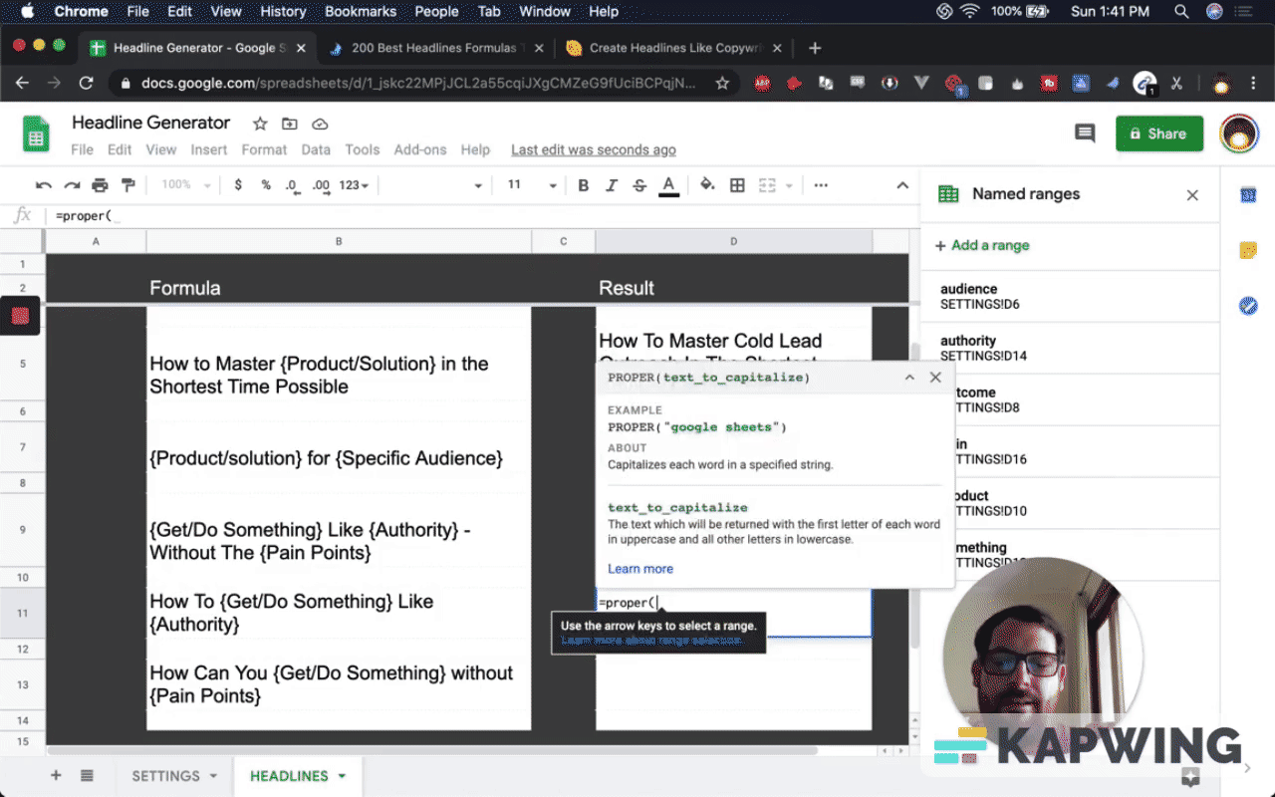1275x797 pixels.
Task: Open the font size dropdown
Action: pyautogui.click(x=553, y=185)
